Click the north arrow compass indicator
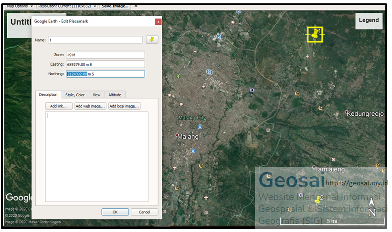This screenshot has height=232, width=392. point(372,207)
